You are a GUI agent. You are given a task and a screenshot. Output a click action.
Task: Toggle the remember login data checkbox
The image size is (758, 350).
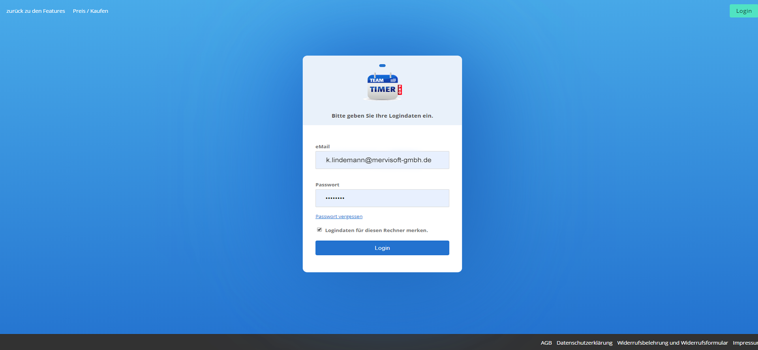click(x=319, y=230)
